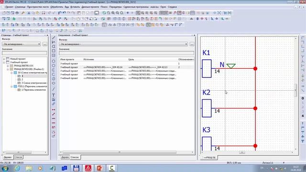Click the Cut scissors toolbar icon

coord(29,13)
